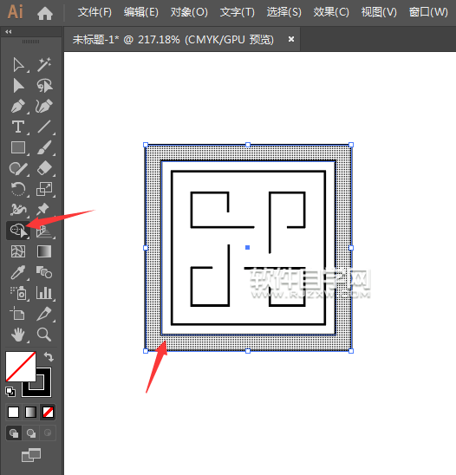Image resolution: width=456 pixels, height=475 pixels.
Task: Switch fill to solid Color mode
Action: coord(13,412)
